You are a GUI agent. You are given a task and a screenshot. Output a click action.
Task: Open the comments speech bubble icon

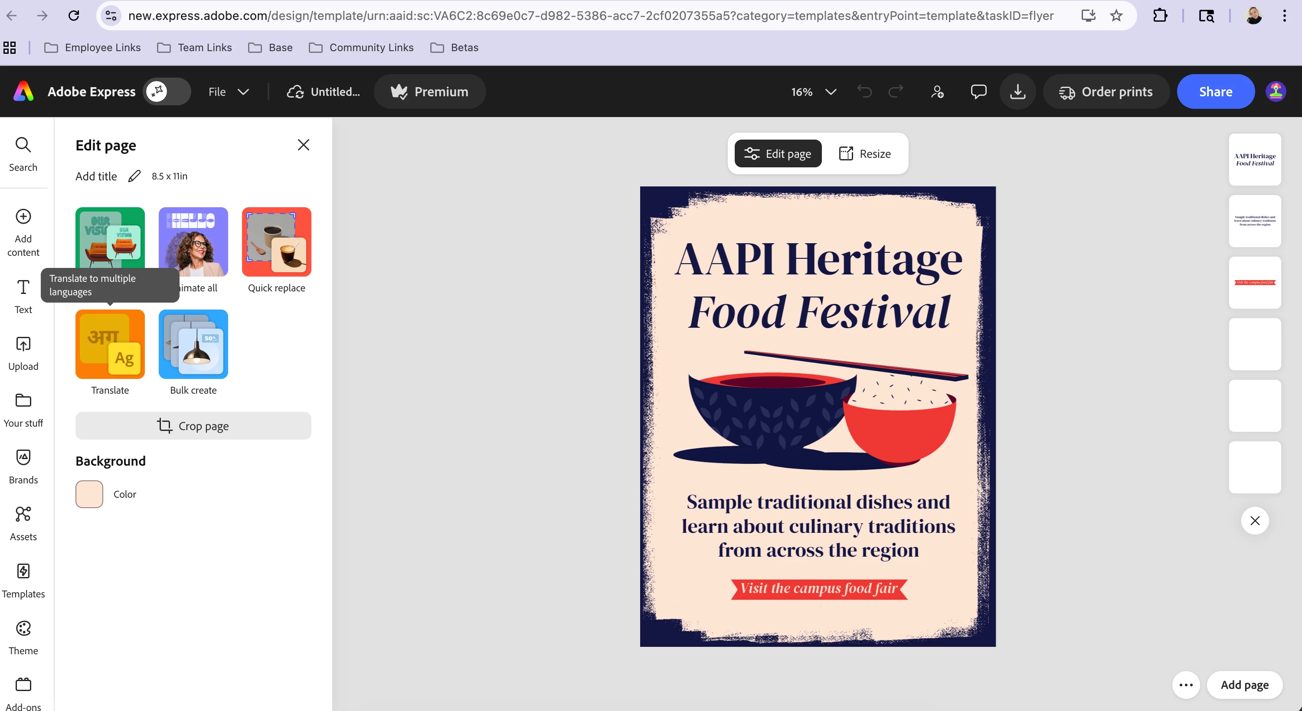[x=978, y=91]
